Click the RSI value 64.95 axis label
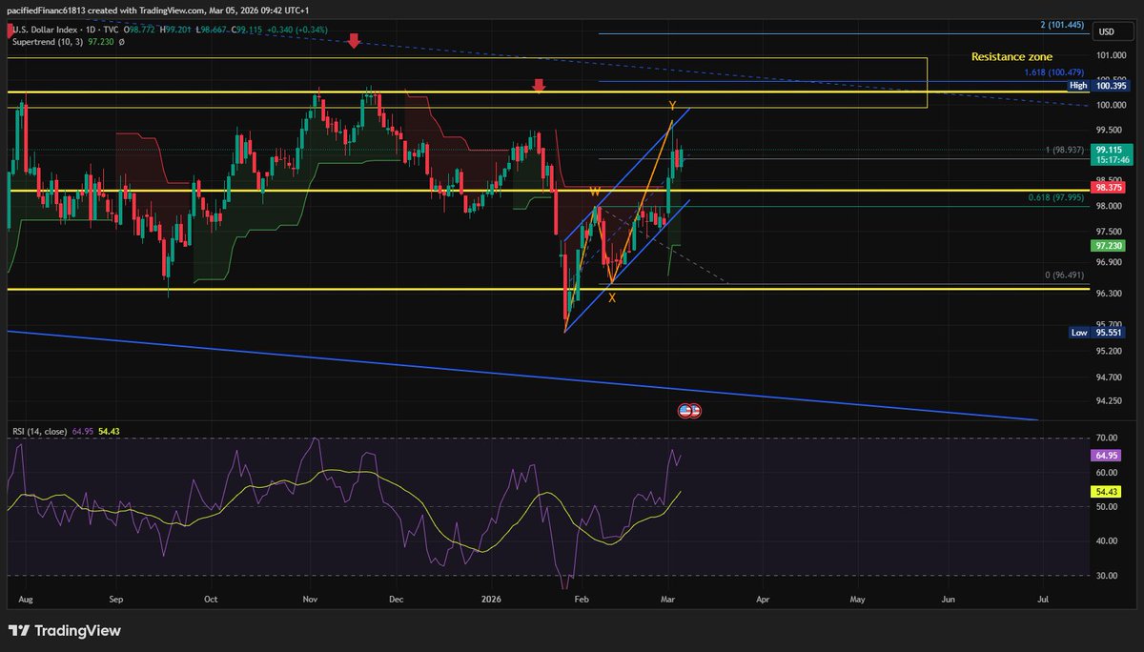1144x652 pixels. [x=1107, y=457]
